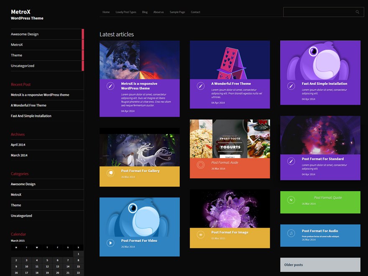The width and height of the screenshot is (368, 276).
Task: Click eye icon on Post Format For Image
Action: click(x=201, y=235)
